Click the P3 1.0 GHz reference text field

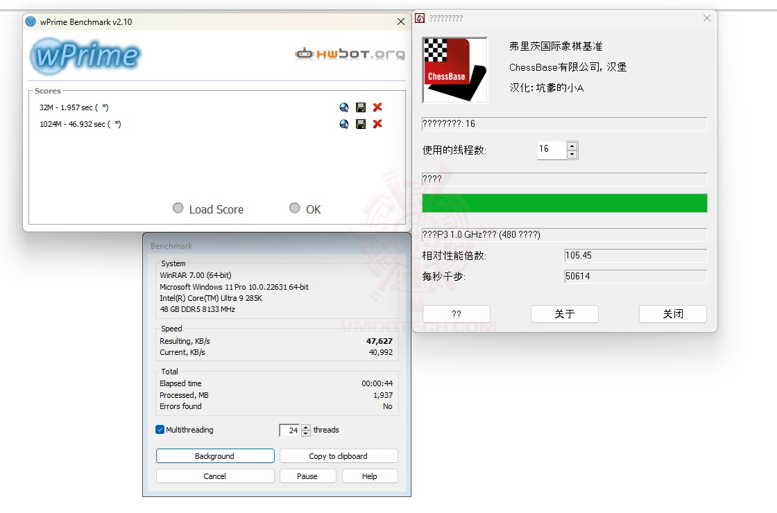[565, 235]
